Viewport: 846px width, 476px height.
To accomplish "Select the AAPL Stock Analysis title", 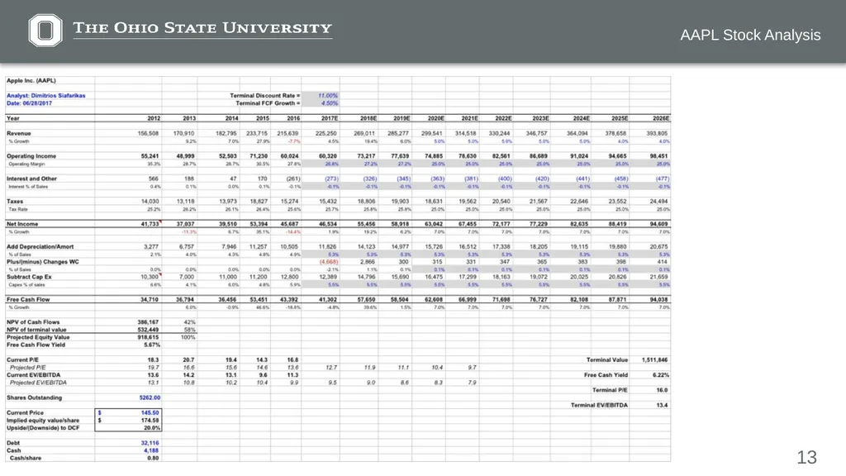I will 750,35.
